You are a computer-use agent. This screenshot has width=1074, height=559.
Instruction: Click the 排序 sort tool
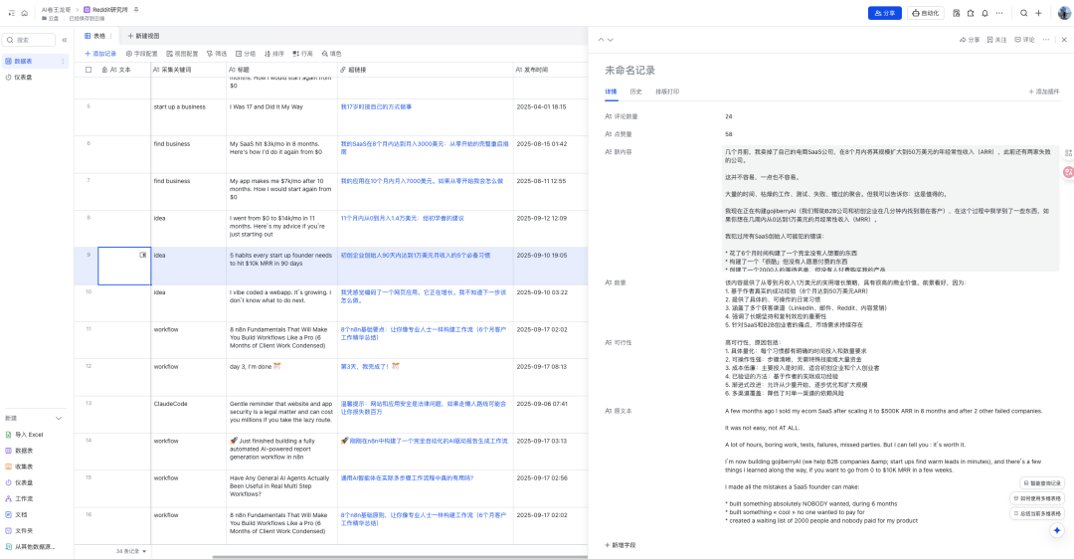[x=272, y=54]
